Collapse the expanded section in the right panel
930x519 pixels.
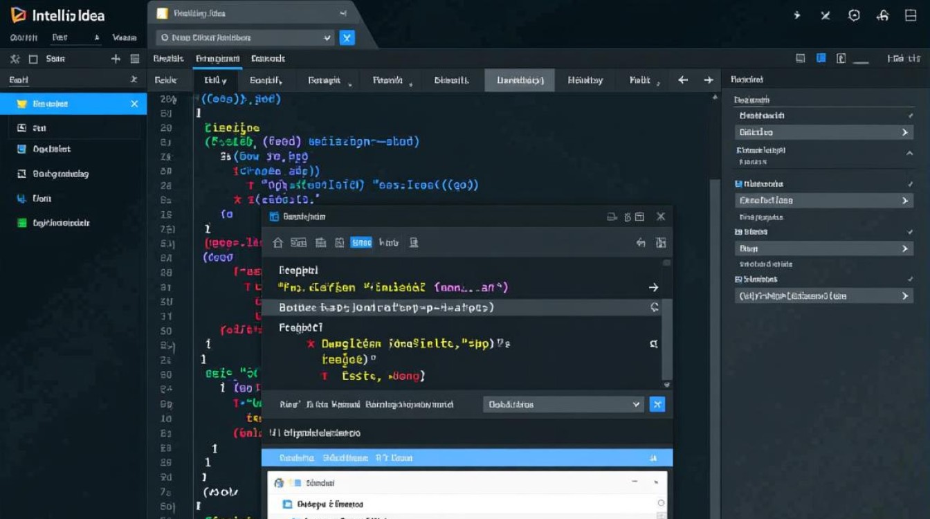[x=907, y=152]
